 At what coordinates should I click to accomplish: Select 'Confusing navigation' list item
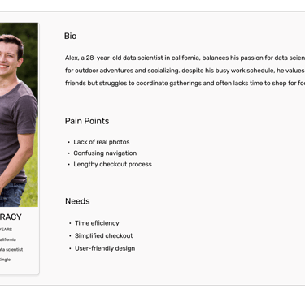[x=105, y=153]
